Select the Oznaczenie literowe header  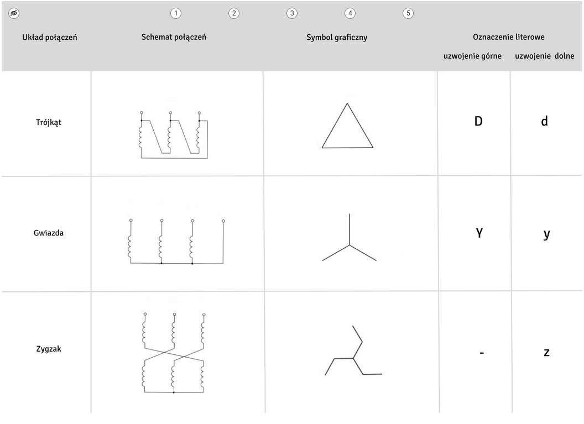coord(509,37)
